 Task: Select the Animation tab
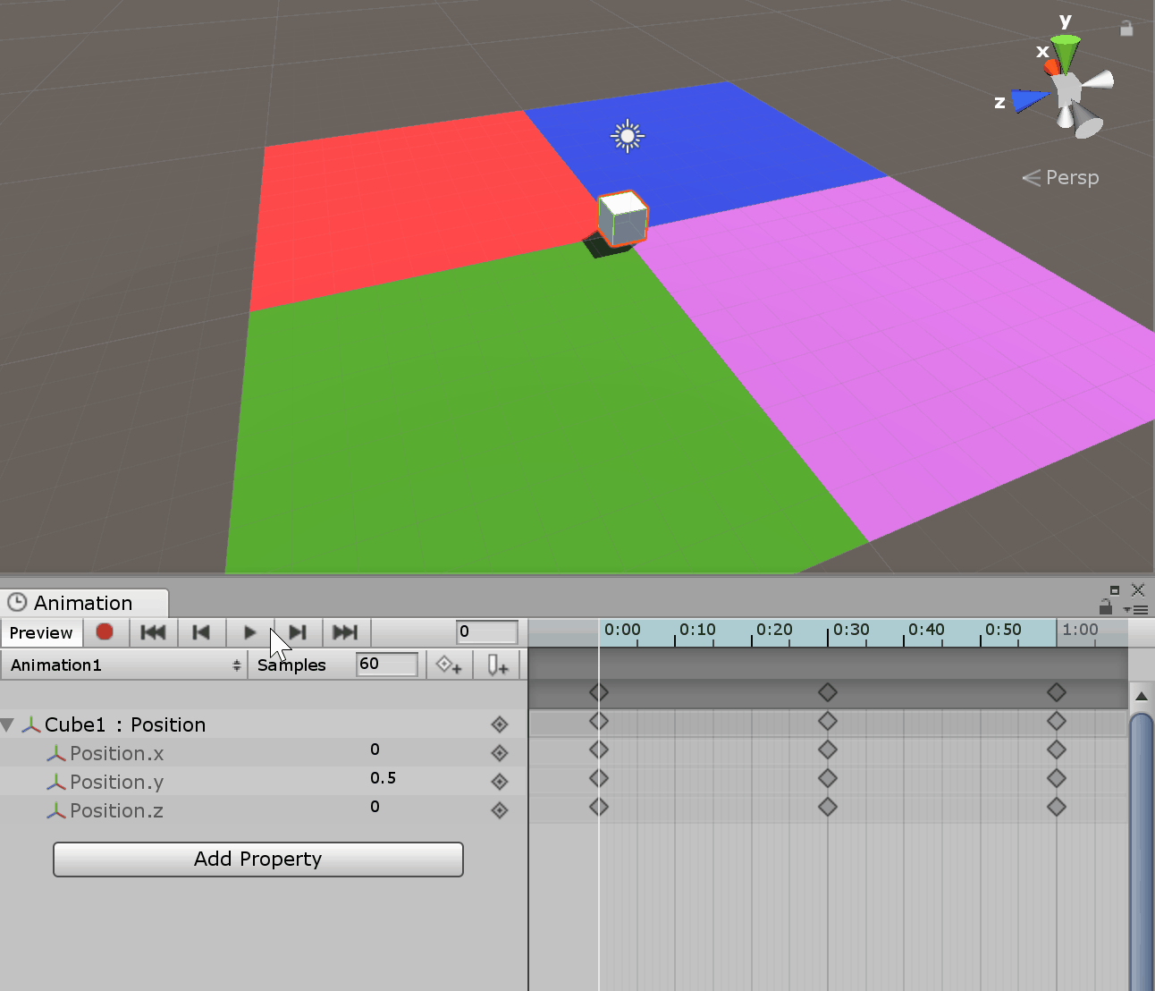pyautogui.click(x=83, y=603)
